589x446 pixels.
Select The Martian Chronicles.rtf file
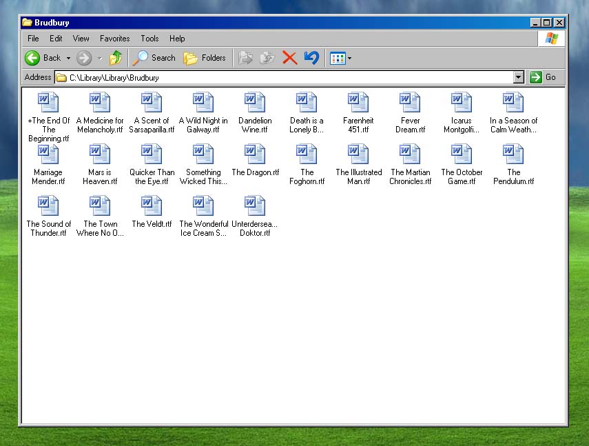coord(410,154)
